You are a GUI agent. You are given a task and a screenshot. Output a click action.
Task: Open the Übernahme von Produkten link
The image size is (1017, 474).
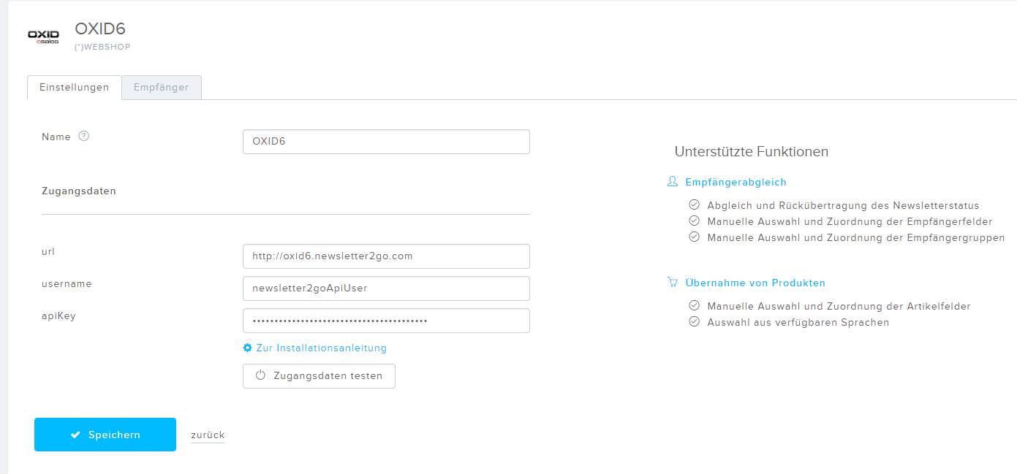(x=756, y=283)
